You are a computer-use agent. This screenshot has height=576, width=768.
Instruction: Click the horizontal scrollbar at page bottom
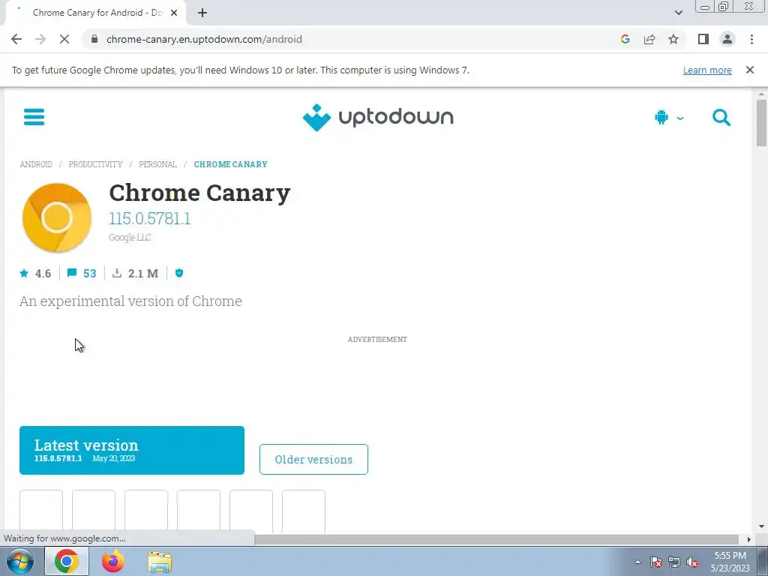pyautogui.click(x=496, y=539)
